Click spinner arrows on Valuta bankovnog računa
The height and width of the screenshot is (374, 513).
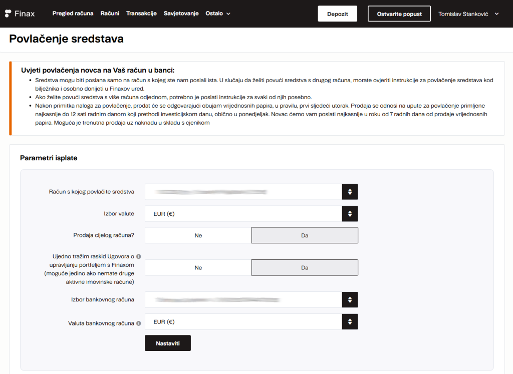(x=350, y=322)
